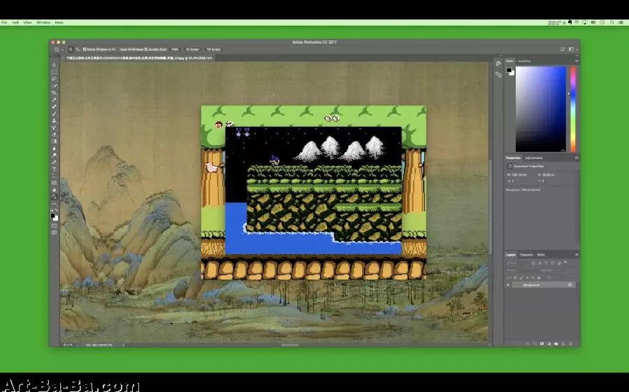The height and width of the screenshot is (392, 629).
Task: Select the Pen tool
Action: point(54,162)
